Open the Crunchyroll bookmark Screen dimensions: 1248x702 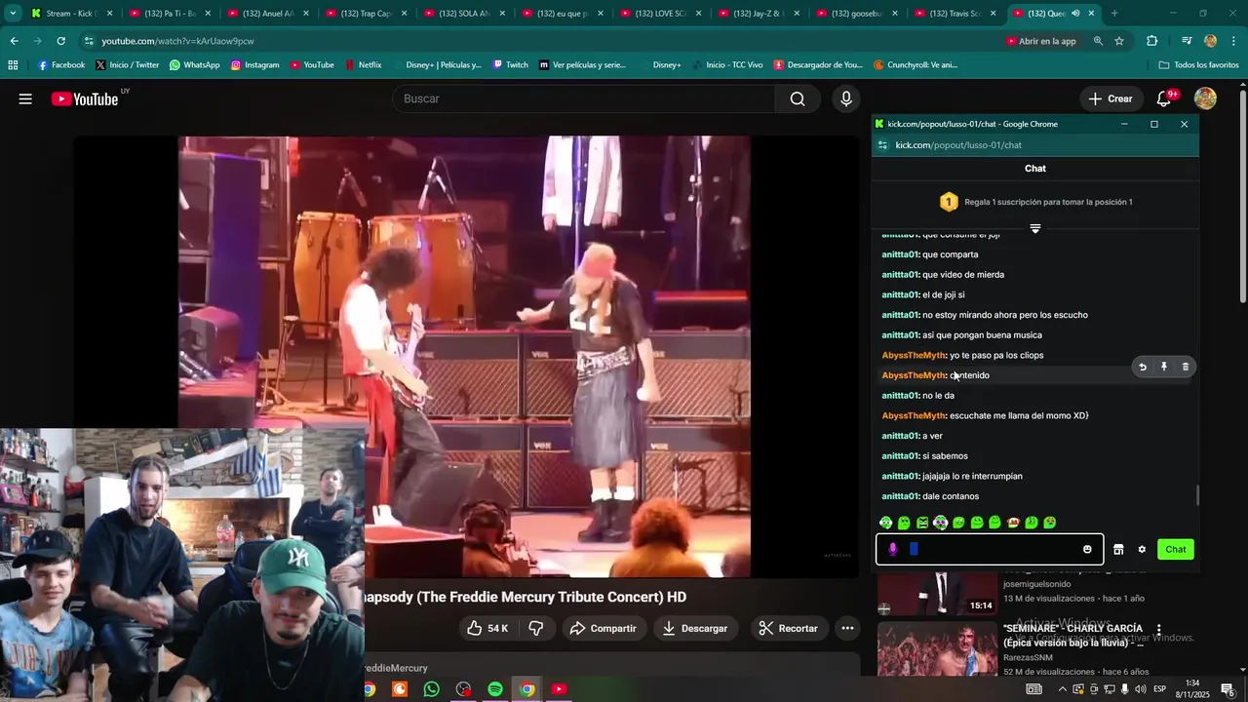click(916, 64)
